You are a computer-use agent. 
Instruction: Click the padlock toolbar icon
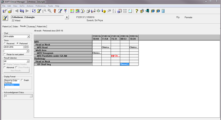10,11
